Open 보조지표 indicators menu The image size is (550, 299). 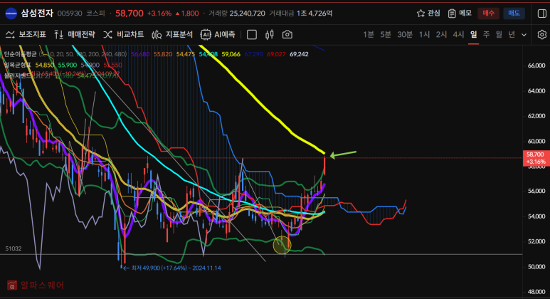pyautogui.click(x=26, y=34)
